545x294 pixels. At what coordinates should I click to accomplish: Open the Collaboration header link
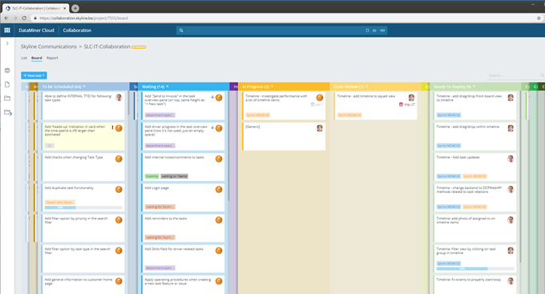click(77, 30)
